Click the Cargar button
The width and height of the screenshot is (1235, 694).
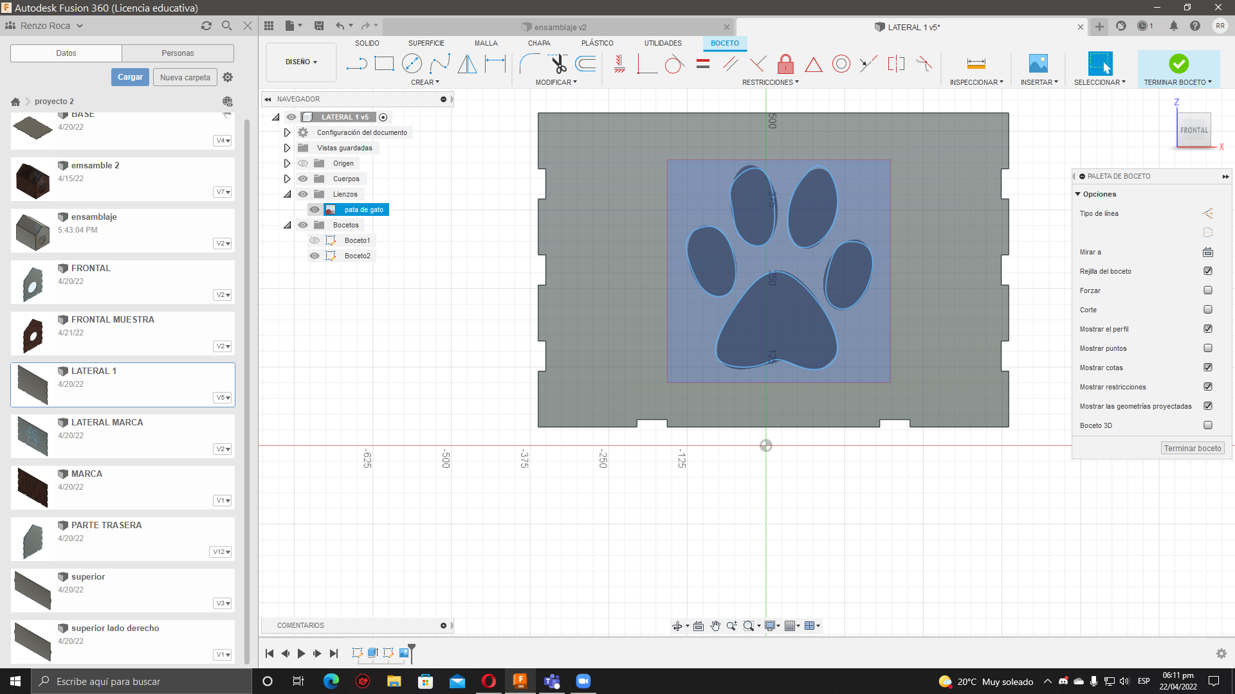point(130,77)
